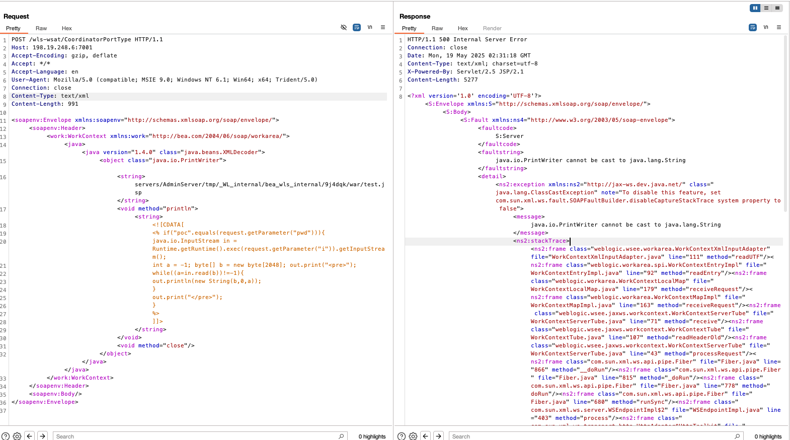Toggle the Request hide-nonprintable eye icon
The height and width of the screenshot is (440, 790).
pyautogui.click(x=344, y=27)
